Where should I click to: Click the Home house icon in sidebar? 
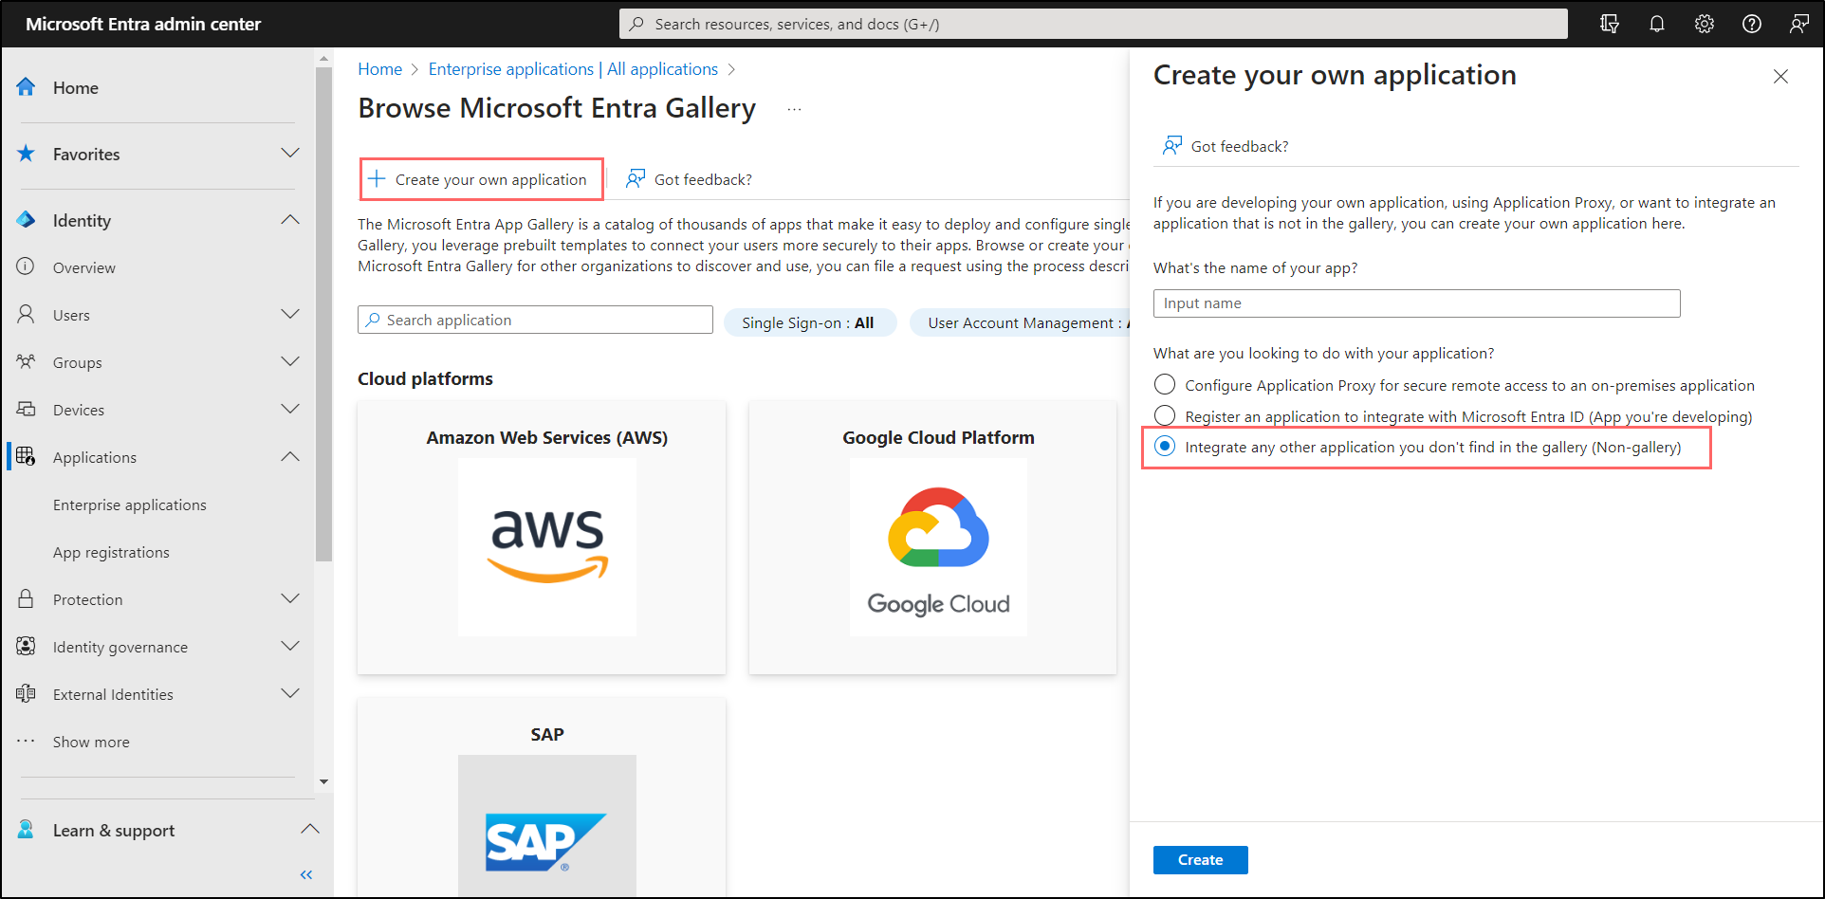26,87
